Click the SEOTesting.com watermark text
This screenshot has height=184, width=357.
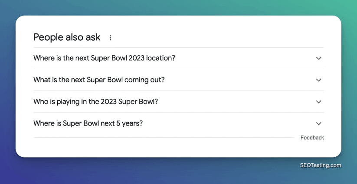pos(321,165)
